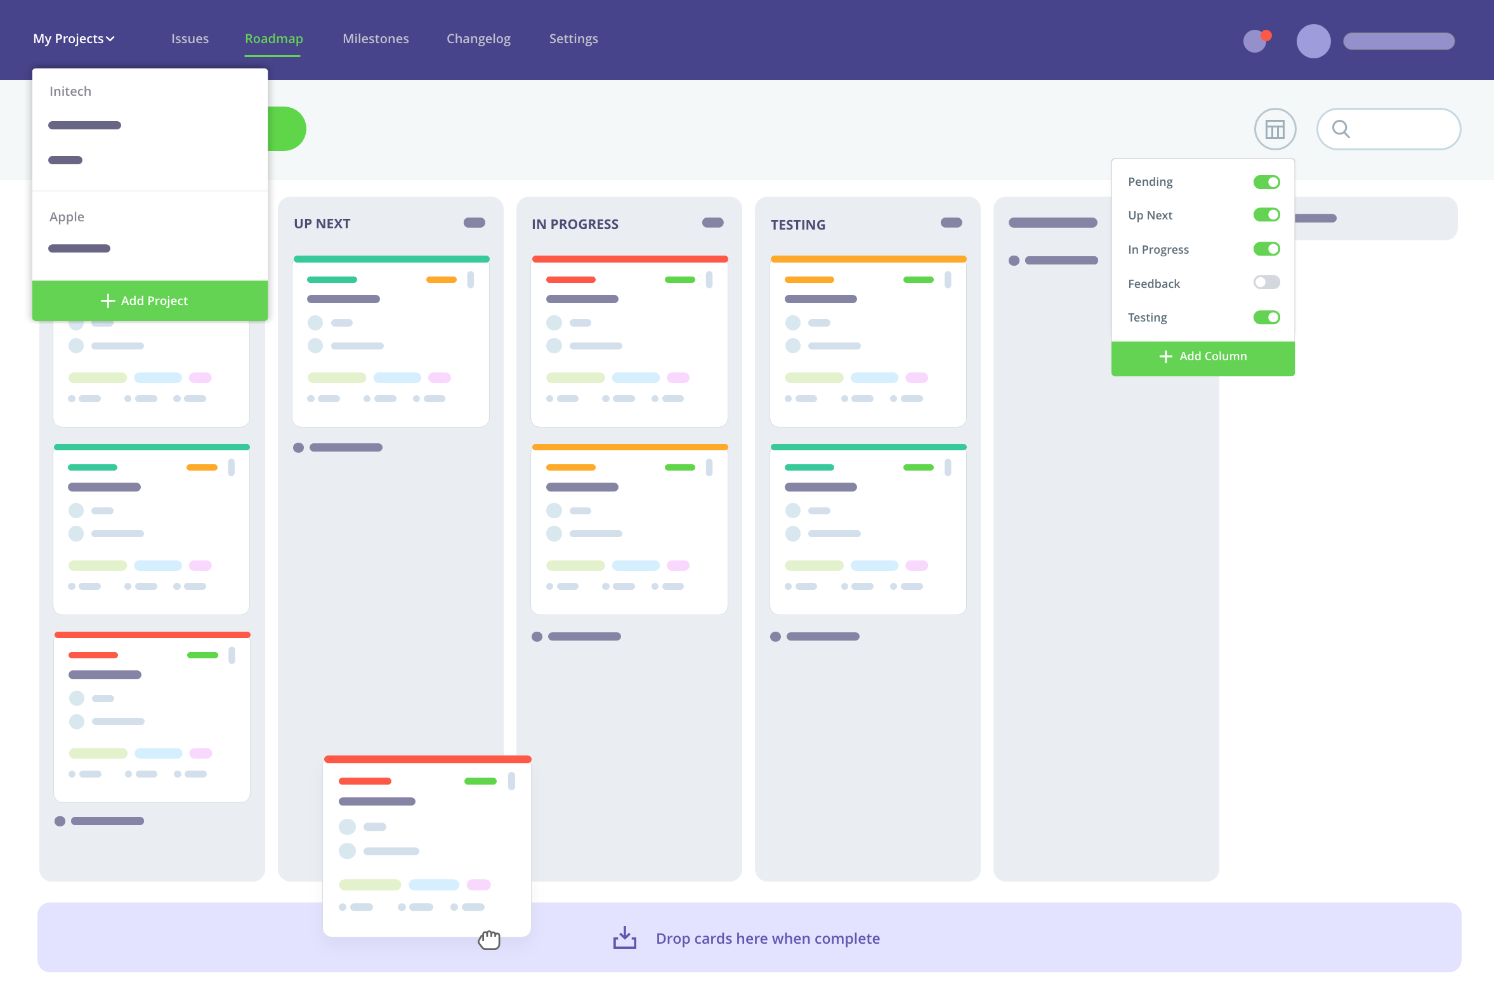Open the notification bell with red dot

coord(1256,41)
